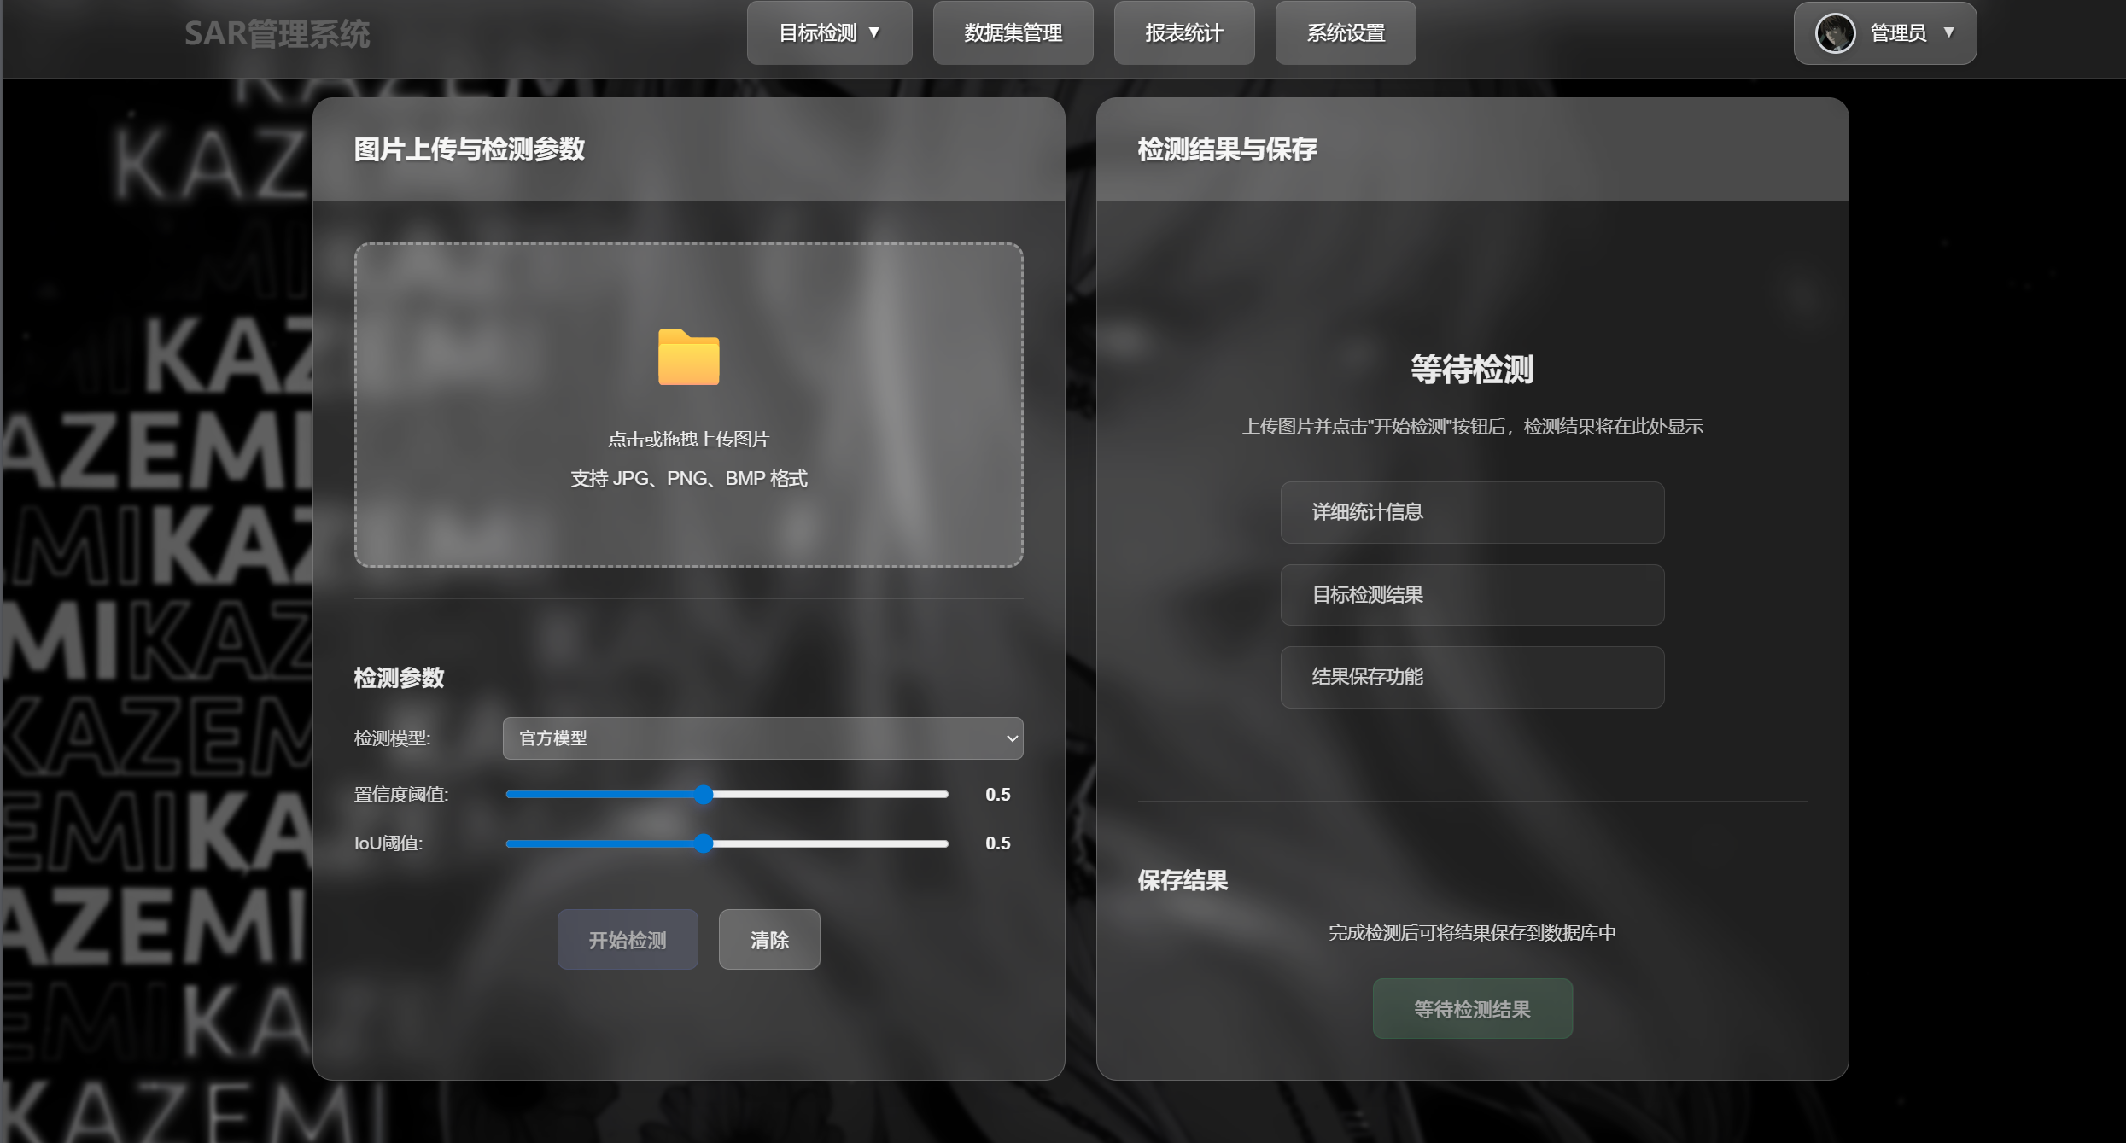Screen dimensions: 2126x1143
Task: Open the 检测模型 官方模型 combo box
Action: (762, 738)
